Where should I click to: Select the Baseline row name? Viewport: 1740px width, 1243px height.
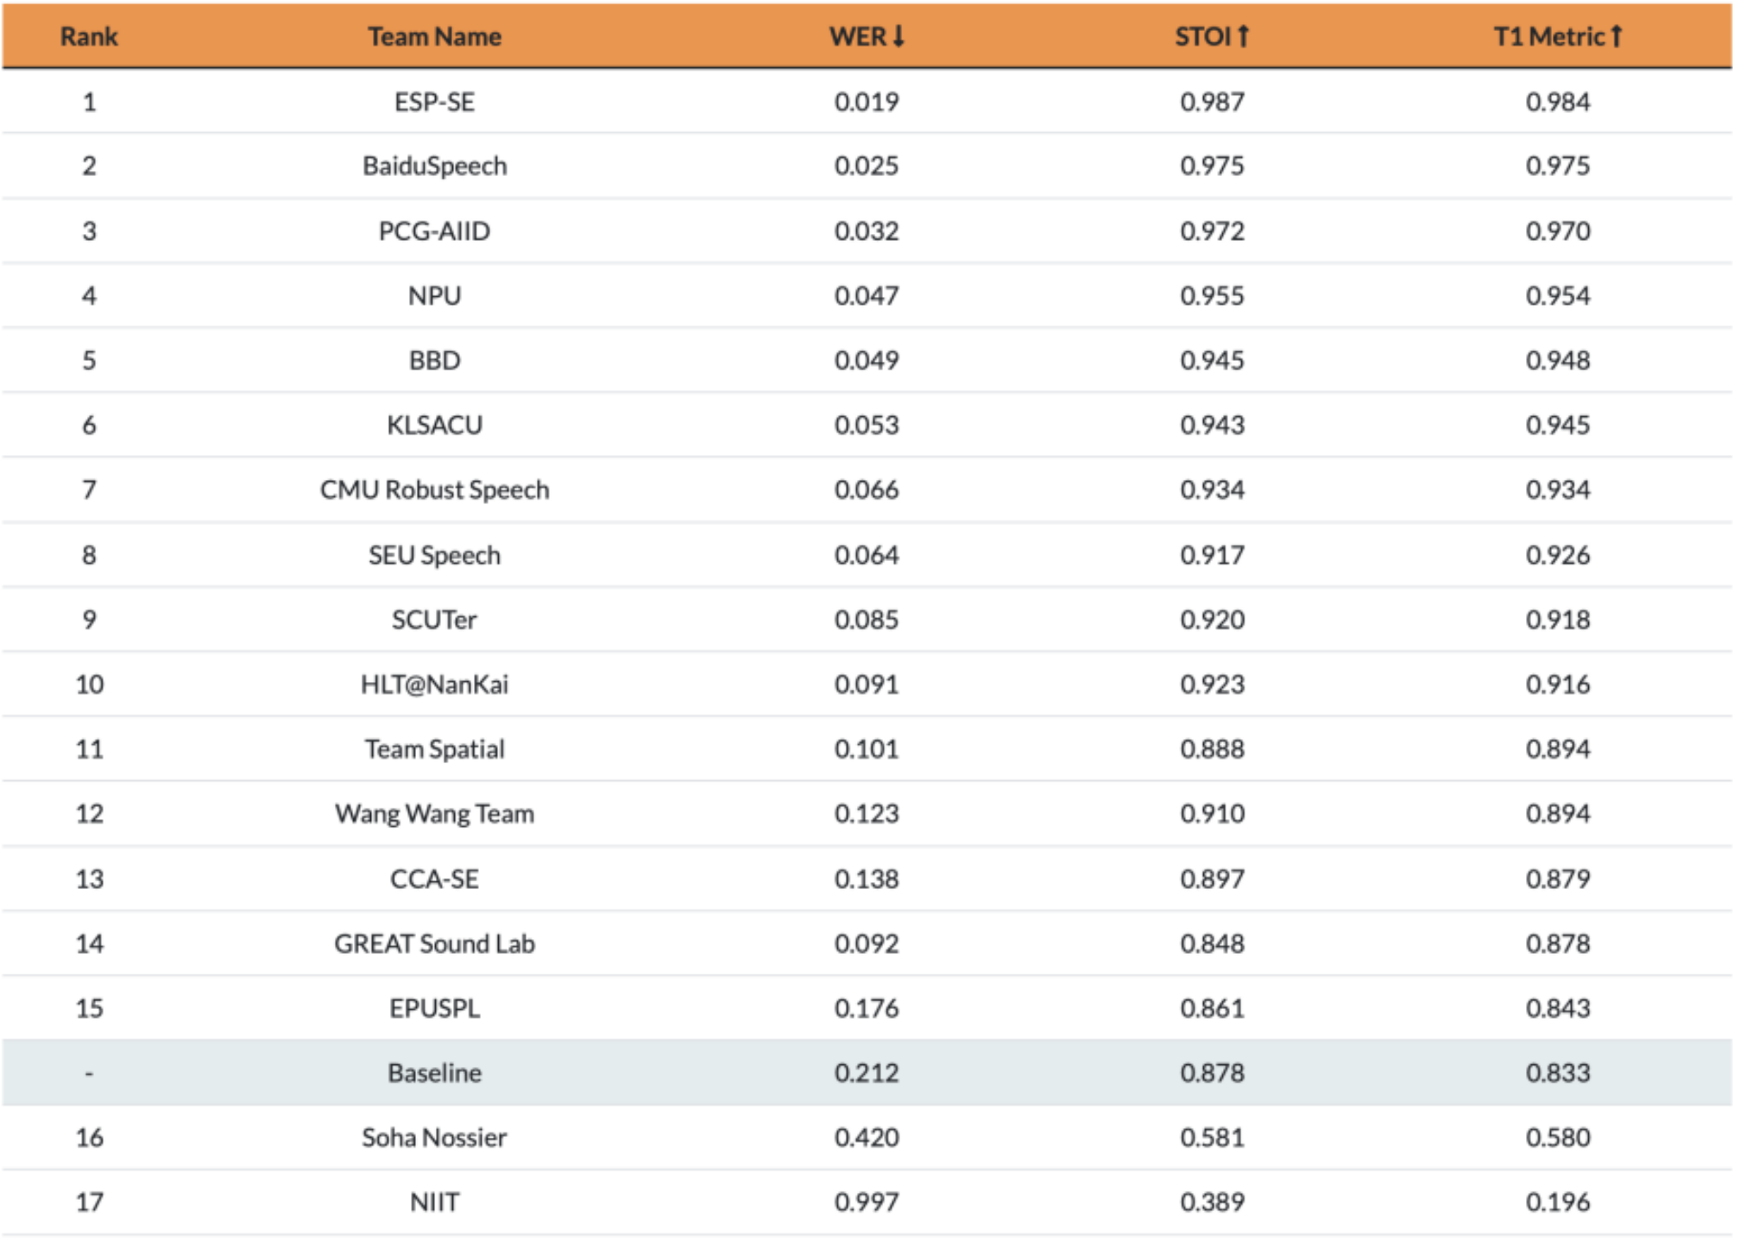click(434, 1073)
